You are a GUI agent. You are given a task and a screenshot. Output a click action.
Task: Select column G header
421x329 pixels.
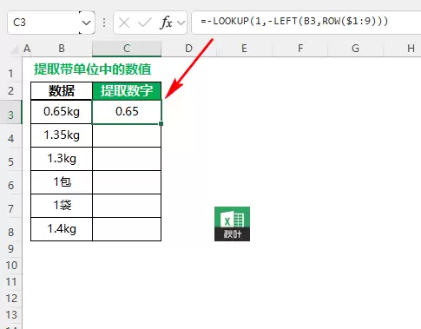355,49
